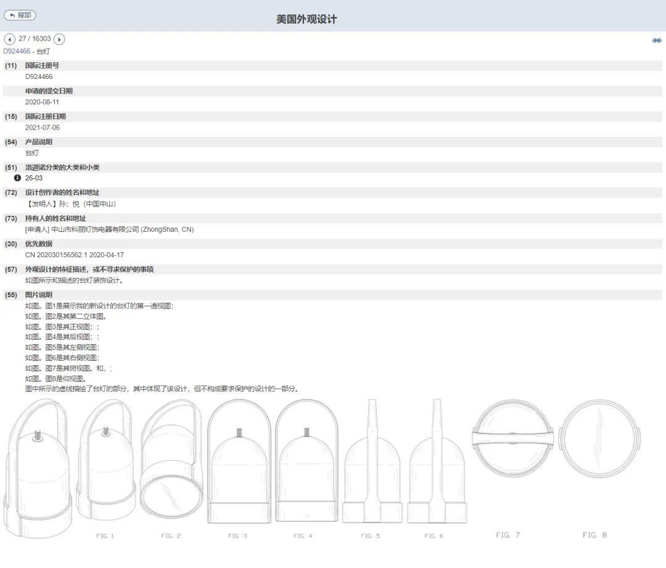Image resolution: width=666 pixels, height=568 pixels.
Task: Select the D924466 - 台灯 title text
Action: coord(27,51)
